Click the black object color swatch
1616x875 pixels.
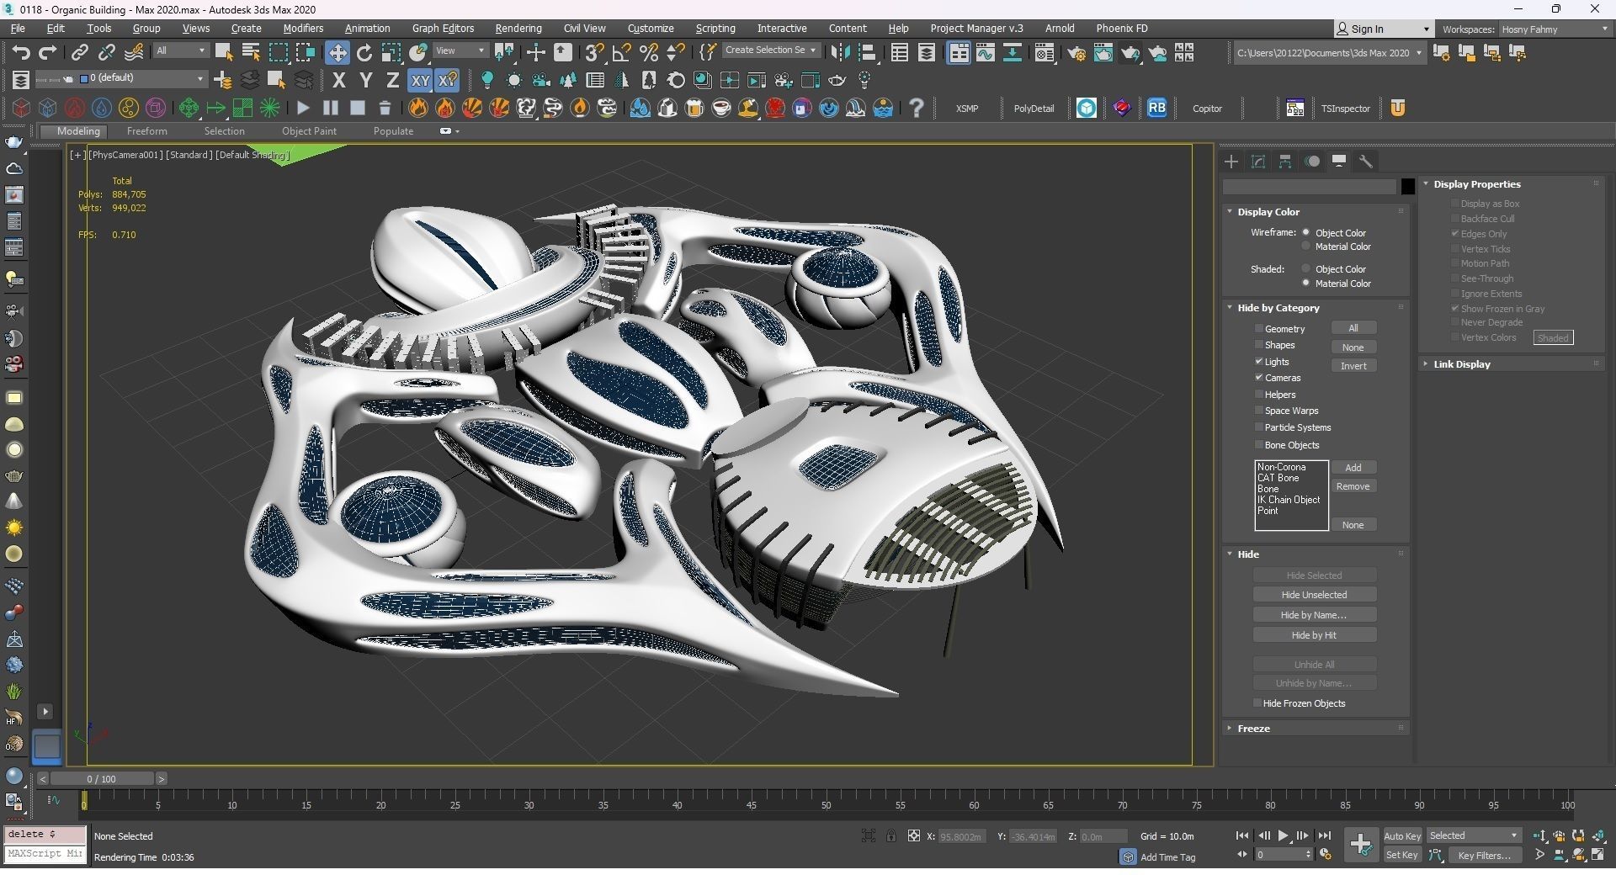[1407, 187]
